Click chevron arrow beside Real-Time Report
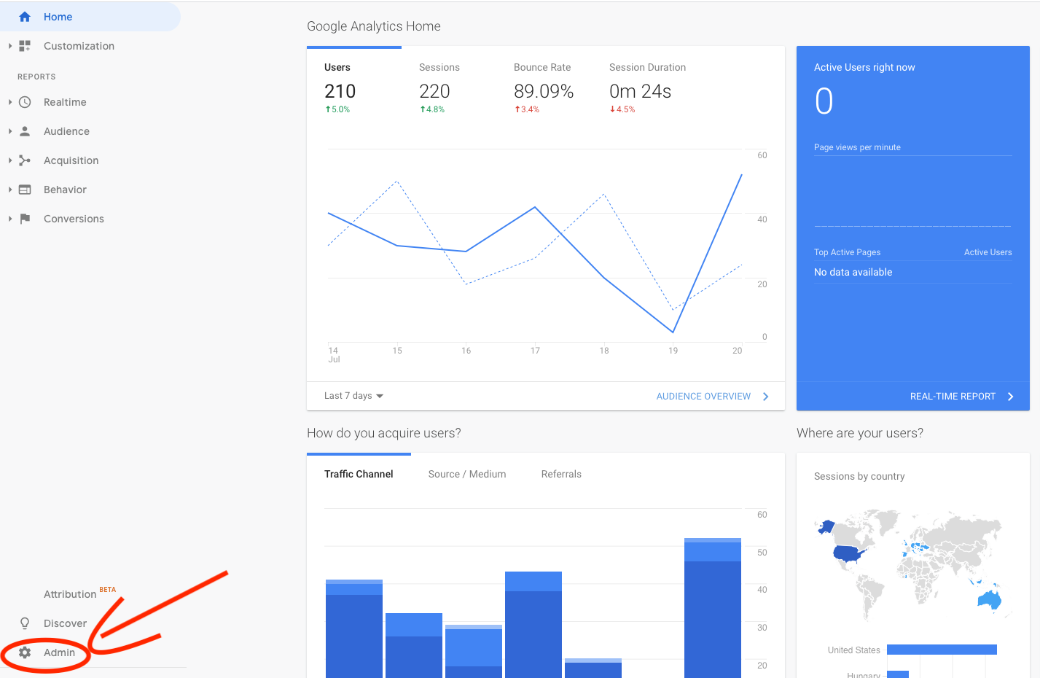Viewport: 1040px width, 678px height. point(1010,397)
